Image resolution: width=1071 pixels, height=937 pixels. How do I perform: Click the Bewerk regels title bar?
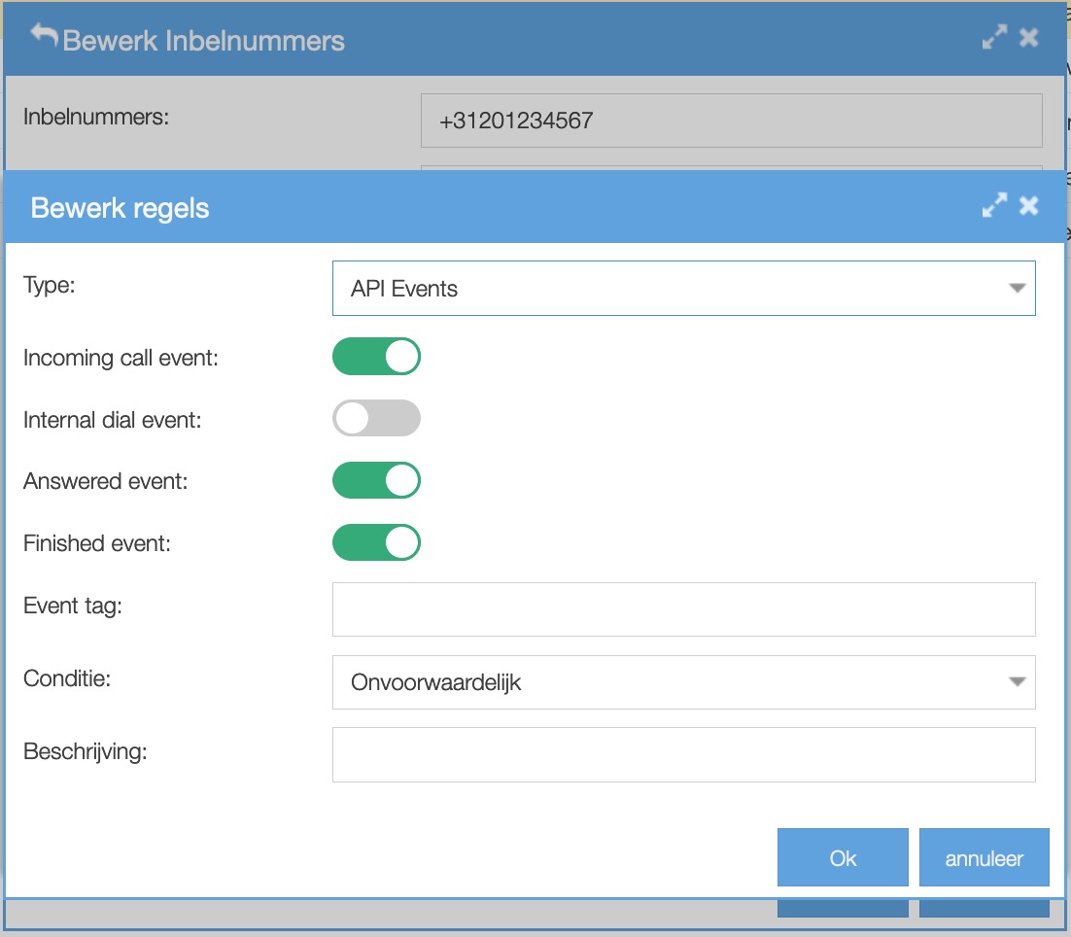pos(486,207)
